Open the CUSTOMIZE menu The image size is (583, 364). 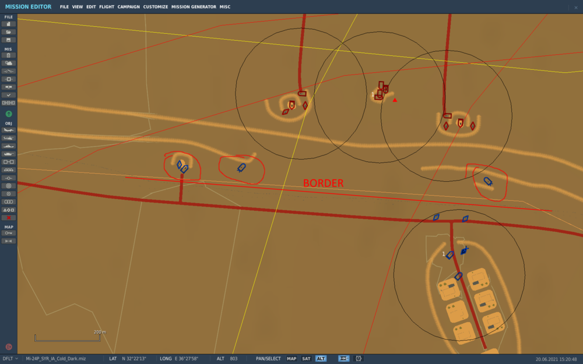(x=156, y=6)
